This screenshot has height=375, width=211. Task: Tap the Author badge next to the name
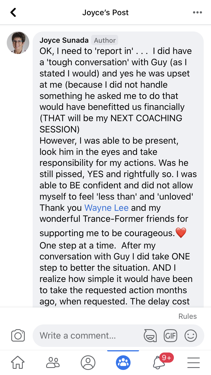click(x=105, y=40)
